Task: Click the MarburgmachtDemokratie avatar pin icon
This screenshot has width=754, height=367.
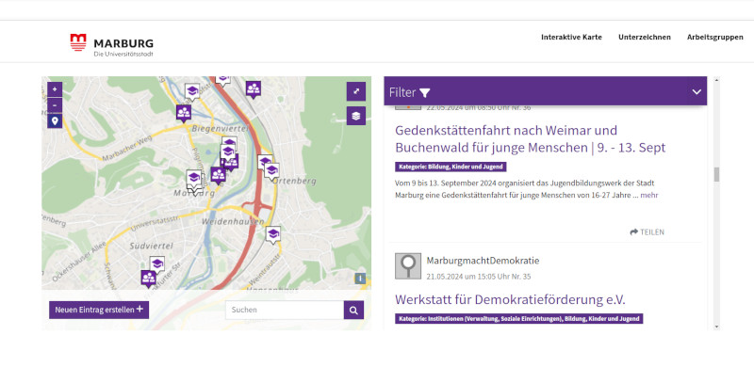Action: [408, 266]
